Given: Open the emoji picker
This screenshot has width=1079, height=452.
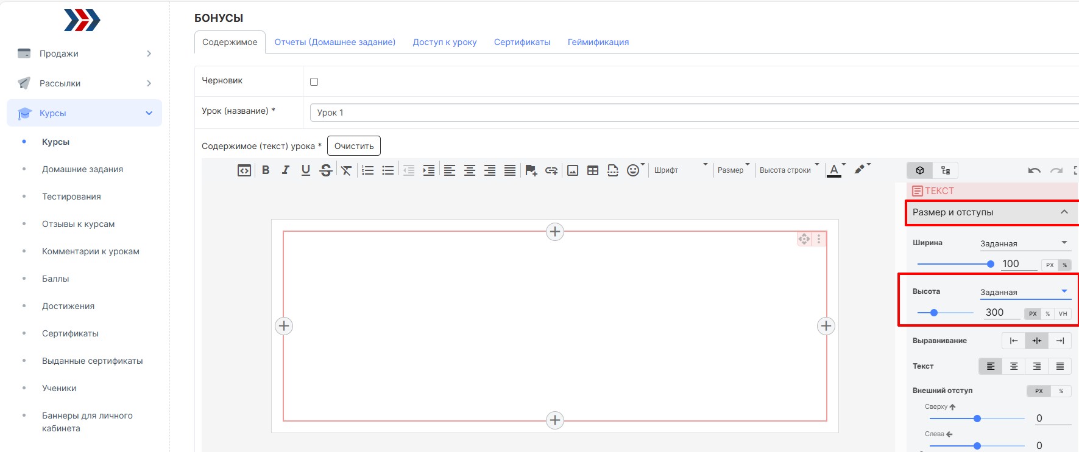Looking at the screenshot, I should tap(634, 170).
